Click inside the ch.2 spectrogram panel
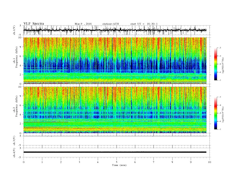 [115, 110]
